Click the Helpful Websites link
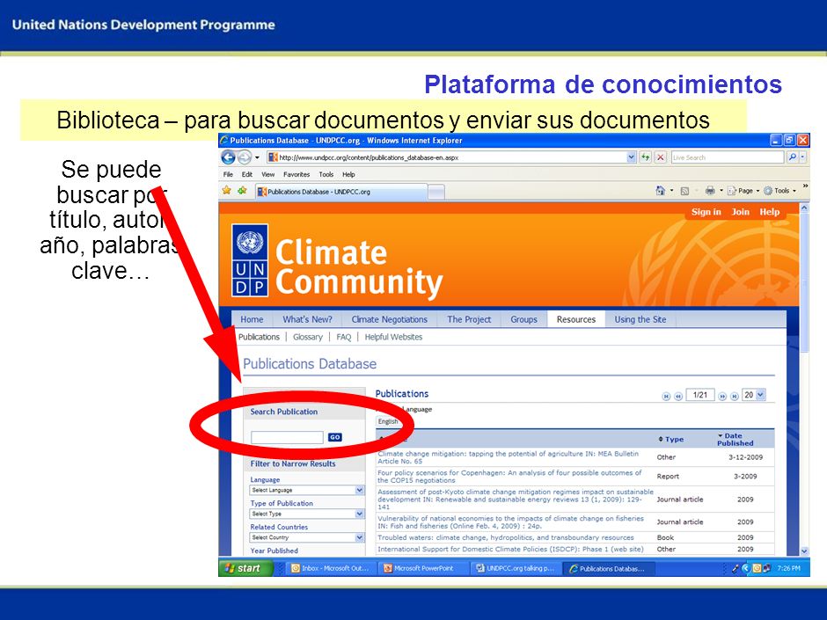This screenshot has height=620, width=827. coord(393,337)
